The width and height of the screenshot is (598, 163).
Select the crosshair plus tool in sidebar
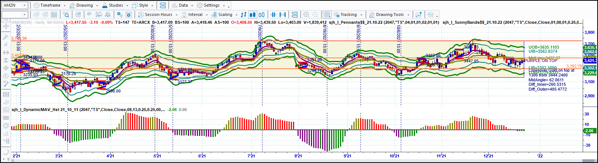click(x=6, y=26)
